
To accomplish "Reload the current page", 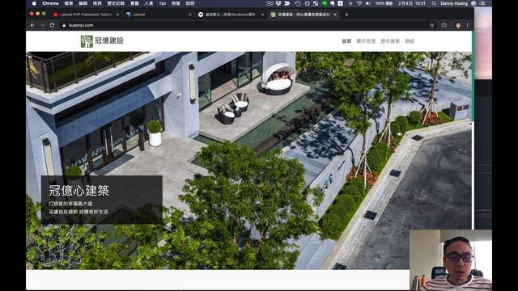I will [52, 25].
